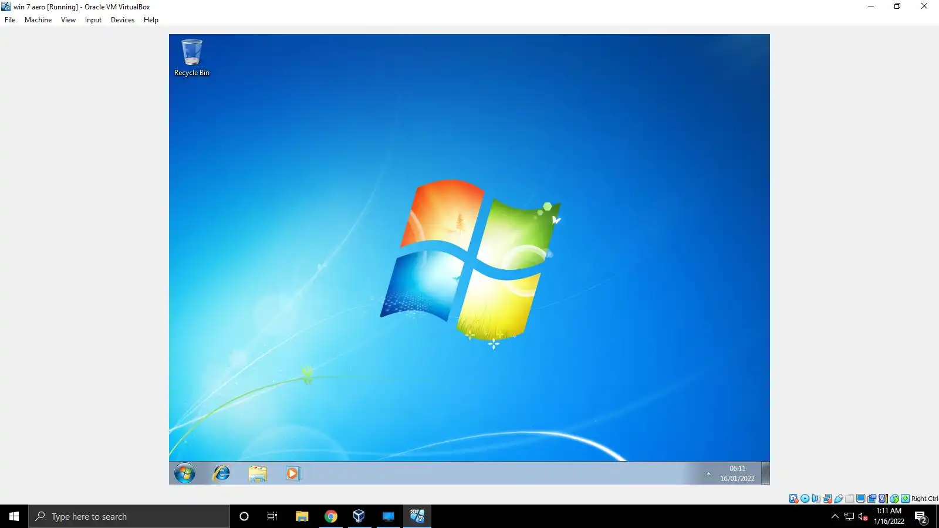Click the mouse integration indicator icon
This screenshot has width=939, height=528.
coord(894,499)
